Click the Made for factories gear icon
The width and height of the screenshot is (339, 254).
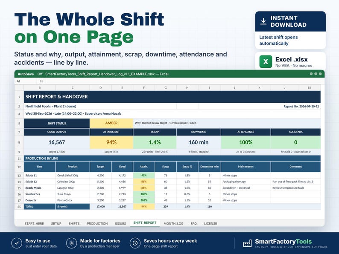pyautogui.click(x=72, y=243)
